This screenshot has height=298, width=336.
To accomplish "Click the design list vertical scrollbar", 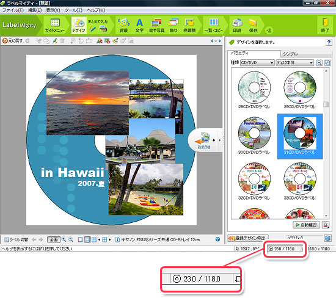I will point(326,143).
